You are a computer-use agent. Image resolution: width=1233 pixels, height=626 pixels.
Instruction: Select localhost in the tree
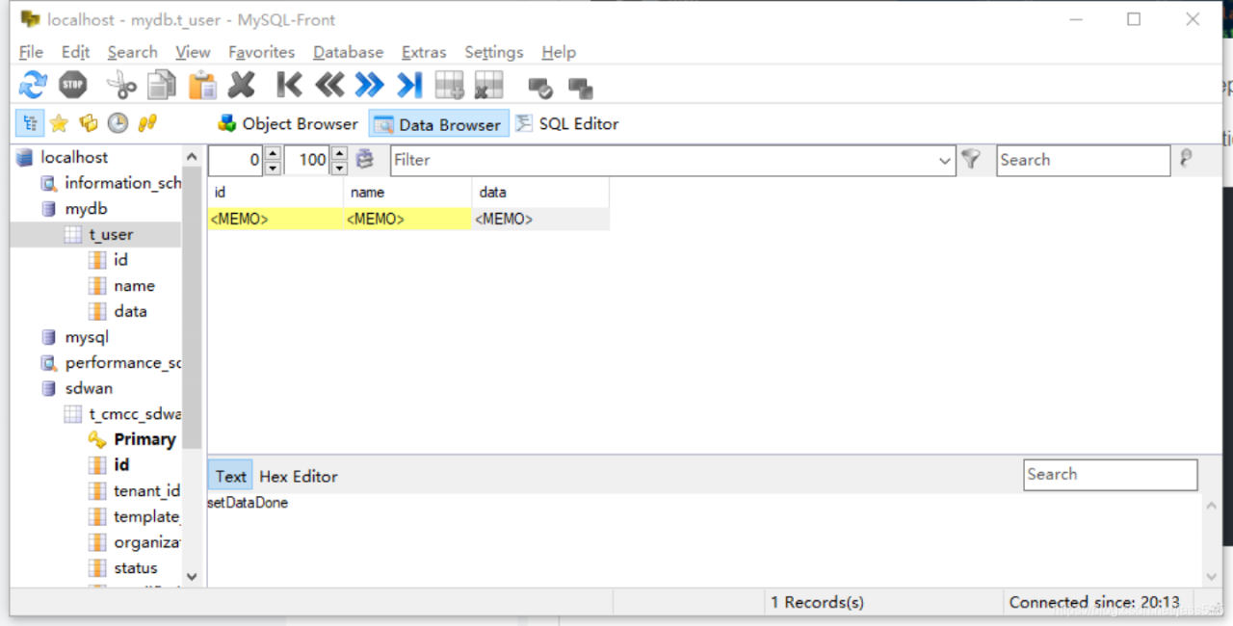click(74, 157)
